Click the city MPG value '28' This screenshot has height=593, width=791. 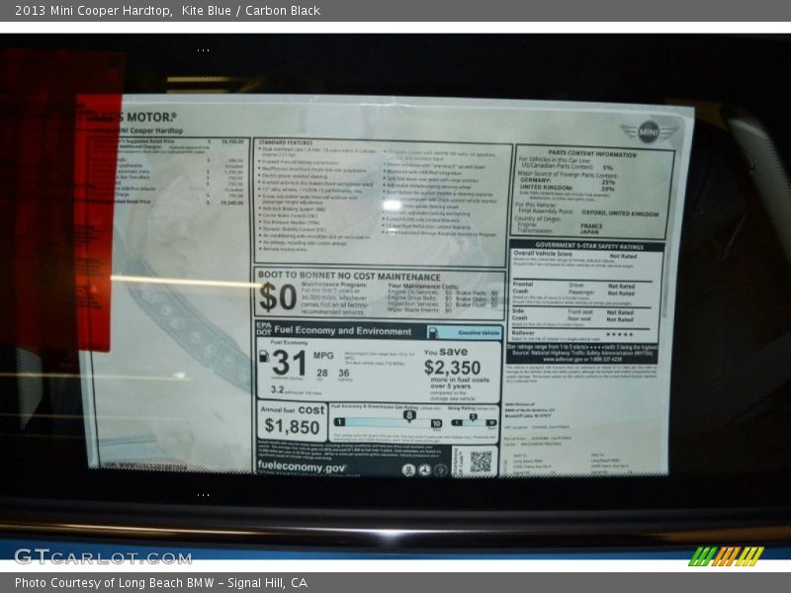322,374
